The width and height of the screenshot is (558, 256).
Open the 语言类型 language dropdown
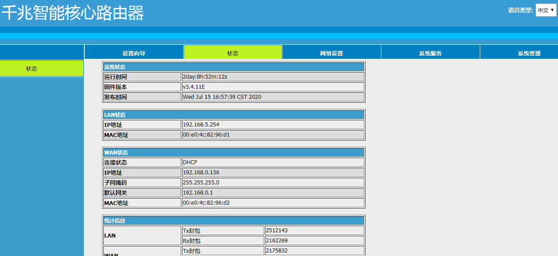pyautogui.click(x=546, y=10)
